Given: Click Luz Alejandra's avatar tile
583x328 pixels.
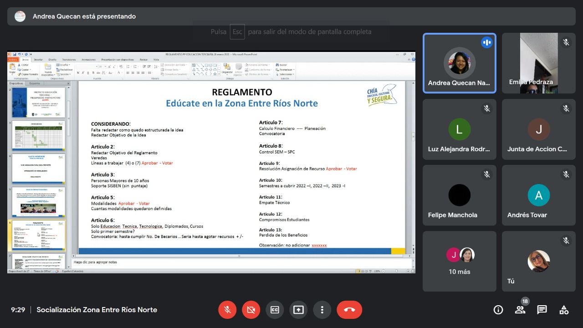Looking at the screenshot, I should coord(460,129).
